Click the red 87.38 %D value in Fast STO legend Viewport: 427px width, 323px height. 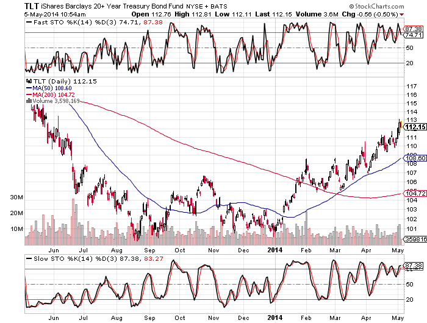coord(153,23)
